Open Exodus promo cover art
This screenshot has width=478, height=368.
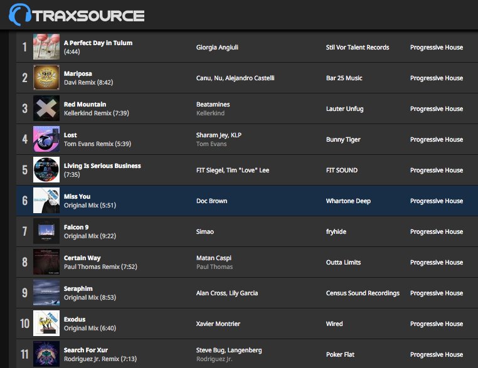click(46, 323)
